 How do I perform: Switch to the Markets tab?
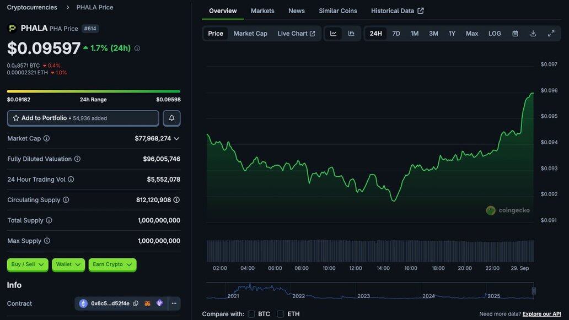(262, 11)
